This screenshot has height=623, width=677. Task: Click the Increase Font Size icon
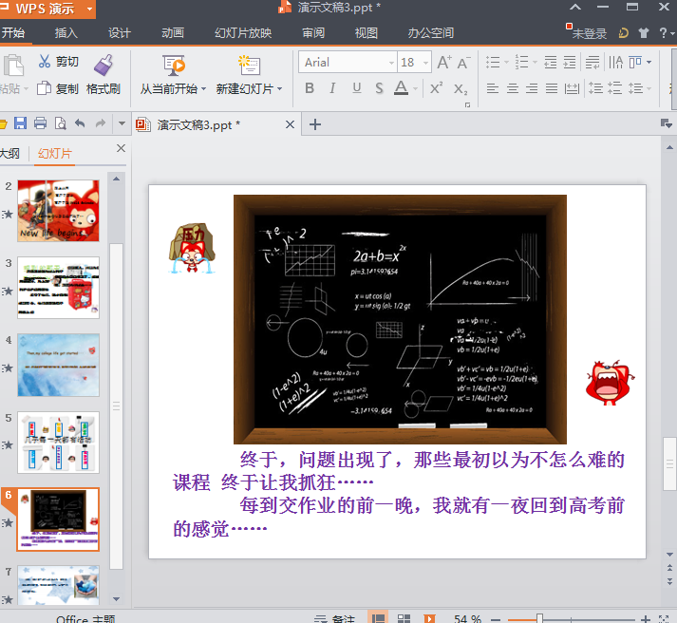(x=443, y=63)
